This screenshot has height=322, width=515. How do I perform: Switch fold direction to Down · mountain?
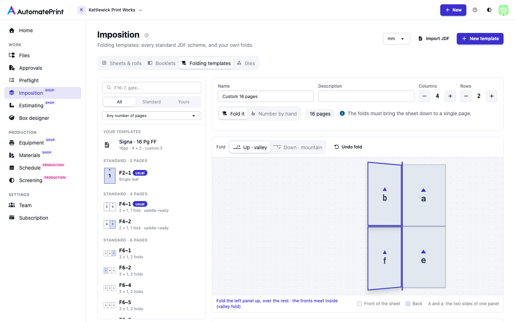click(x=298, y=147)
